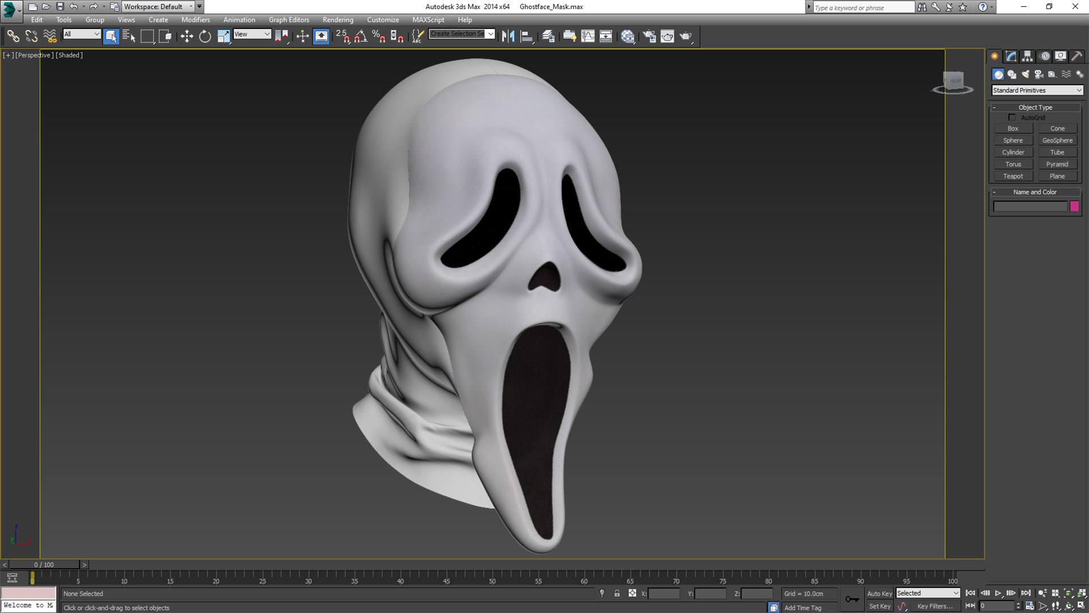
Task: Open the Rendering menu
Action: pyautogui.click(x=338, y=19)
